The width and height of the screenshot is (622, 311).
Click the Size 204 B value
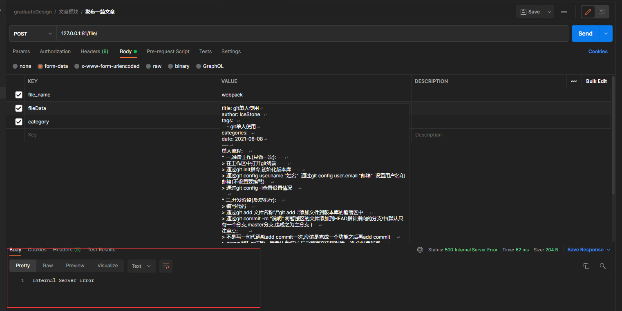click(x=552, y=250)
